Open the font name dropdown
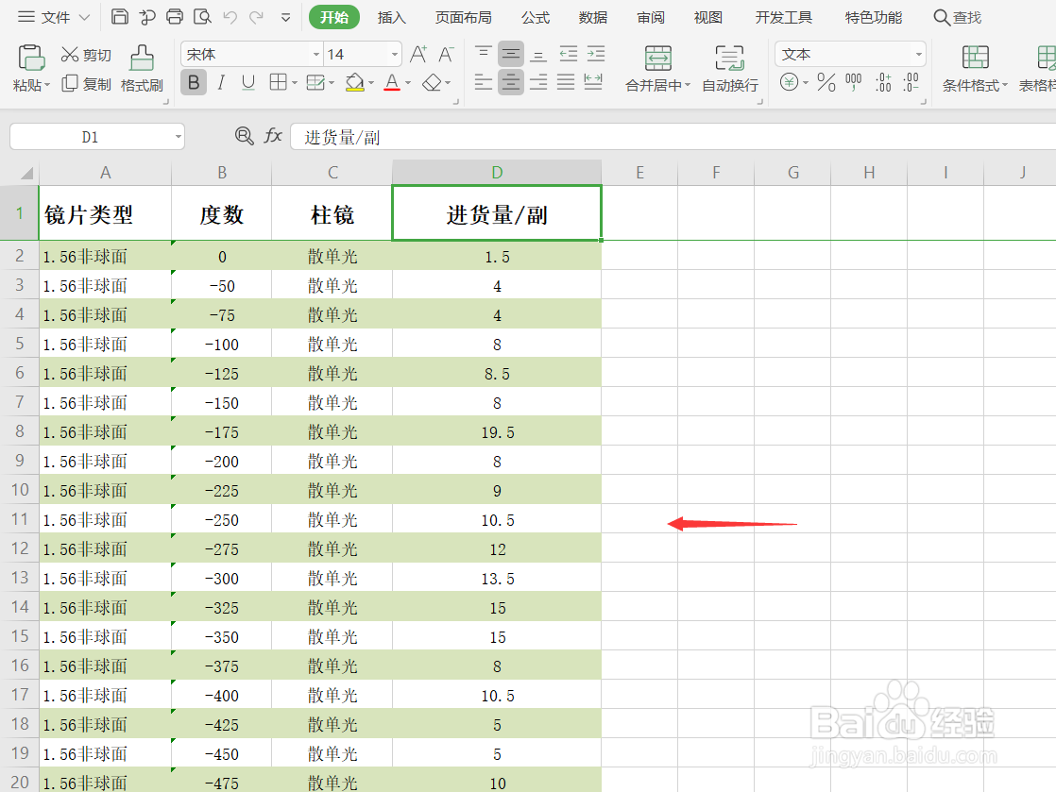This screenshot has width=1056, height=792. [x=317, y=54]
